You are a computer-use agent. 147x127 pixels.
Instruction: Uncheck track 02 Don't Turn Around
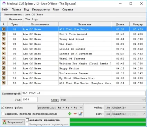click(x=4, y=34)
